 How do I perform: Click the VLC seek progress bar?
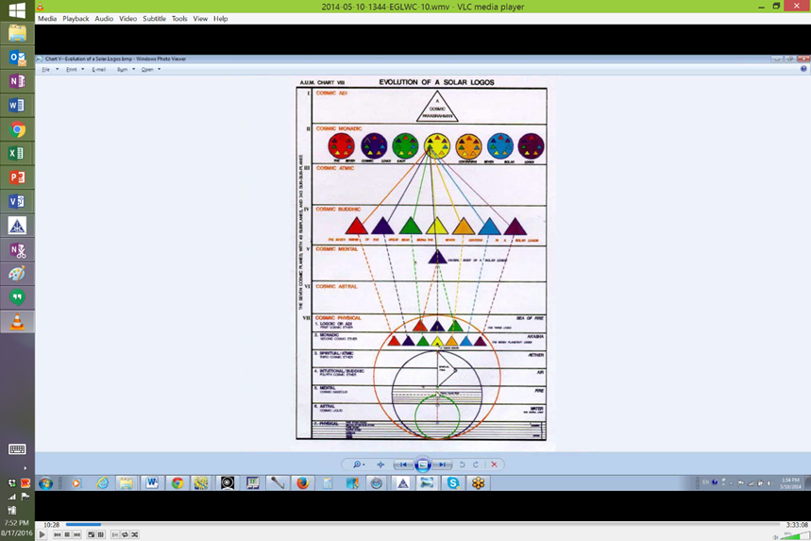[x=423, y=524]
